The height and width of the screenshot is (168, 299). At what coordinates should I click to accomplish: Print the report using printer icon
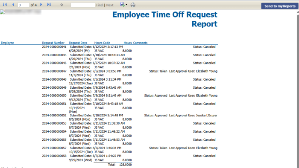point(133,5)
